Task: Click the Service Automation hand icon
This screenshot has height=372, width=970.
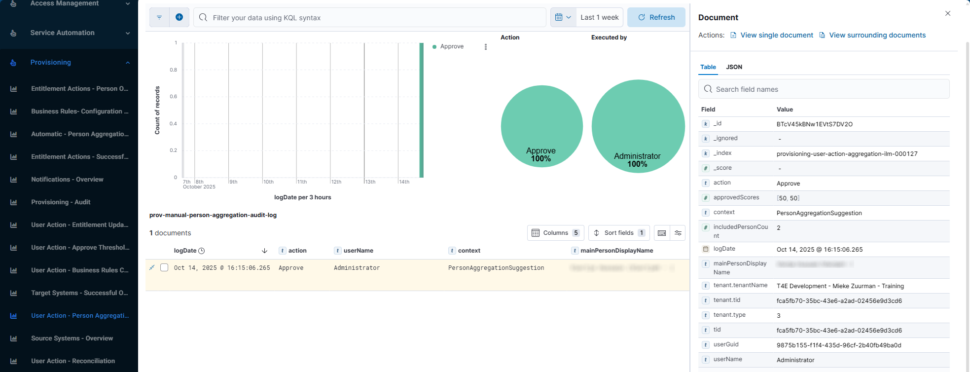Action: pyautogui.click(x=13, y=33)
